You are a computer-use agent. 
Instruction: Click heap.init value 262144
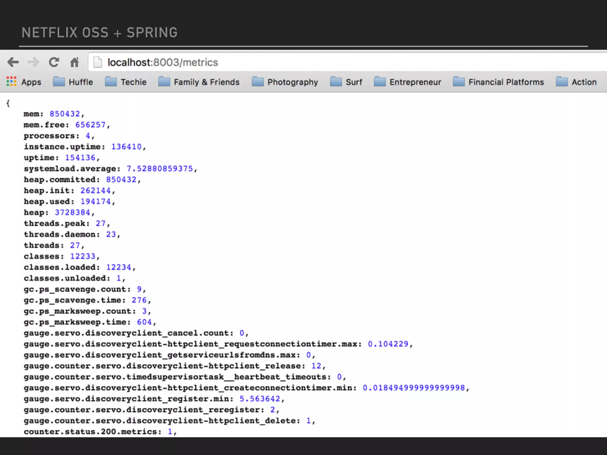pyautogui.click(x=95, y=190)
